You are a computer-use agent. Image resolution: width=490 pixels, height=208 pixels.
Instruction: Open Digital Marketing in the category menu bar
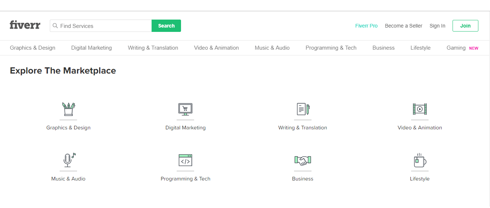pos(92,48)
